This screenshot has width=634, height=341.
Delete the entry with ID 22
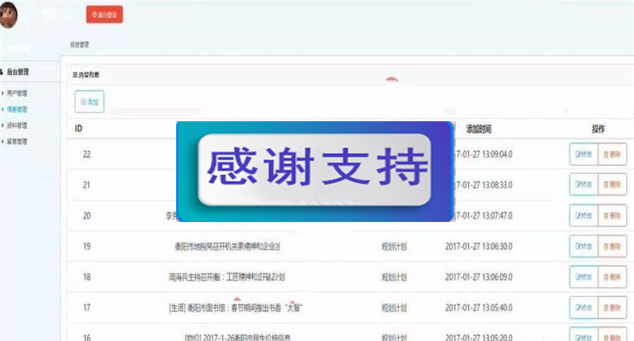612,154
